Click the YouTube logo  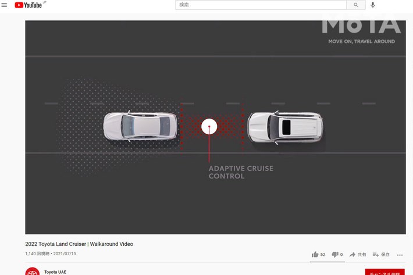28,5
